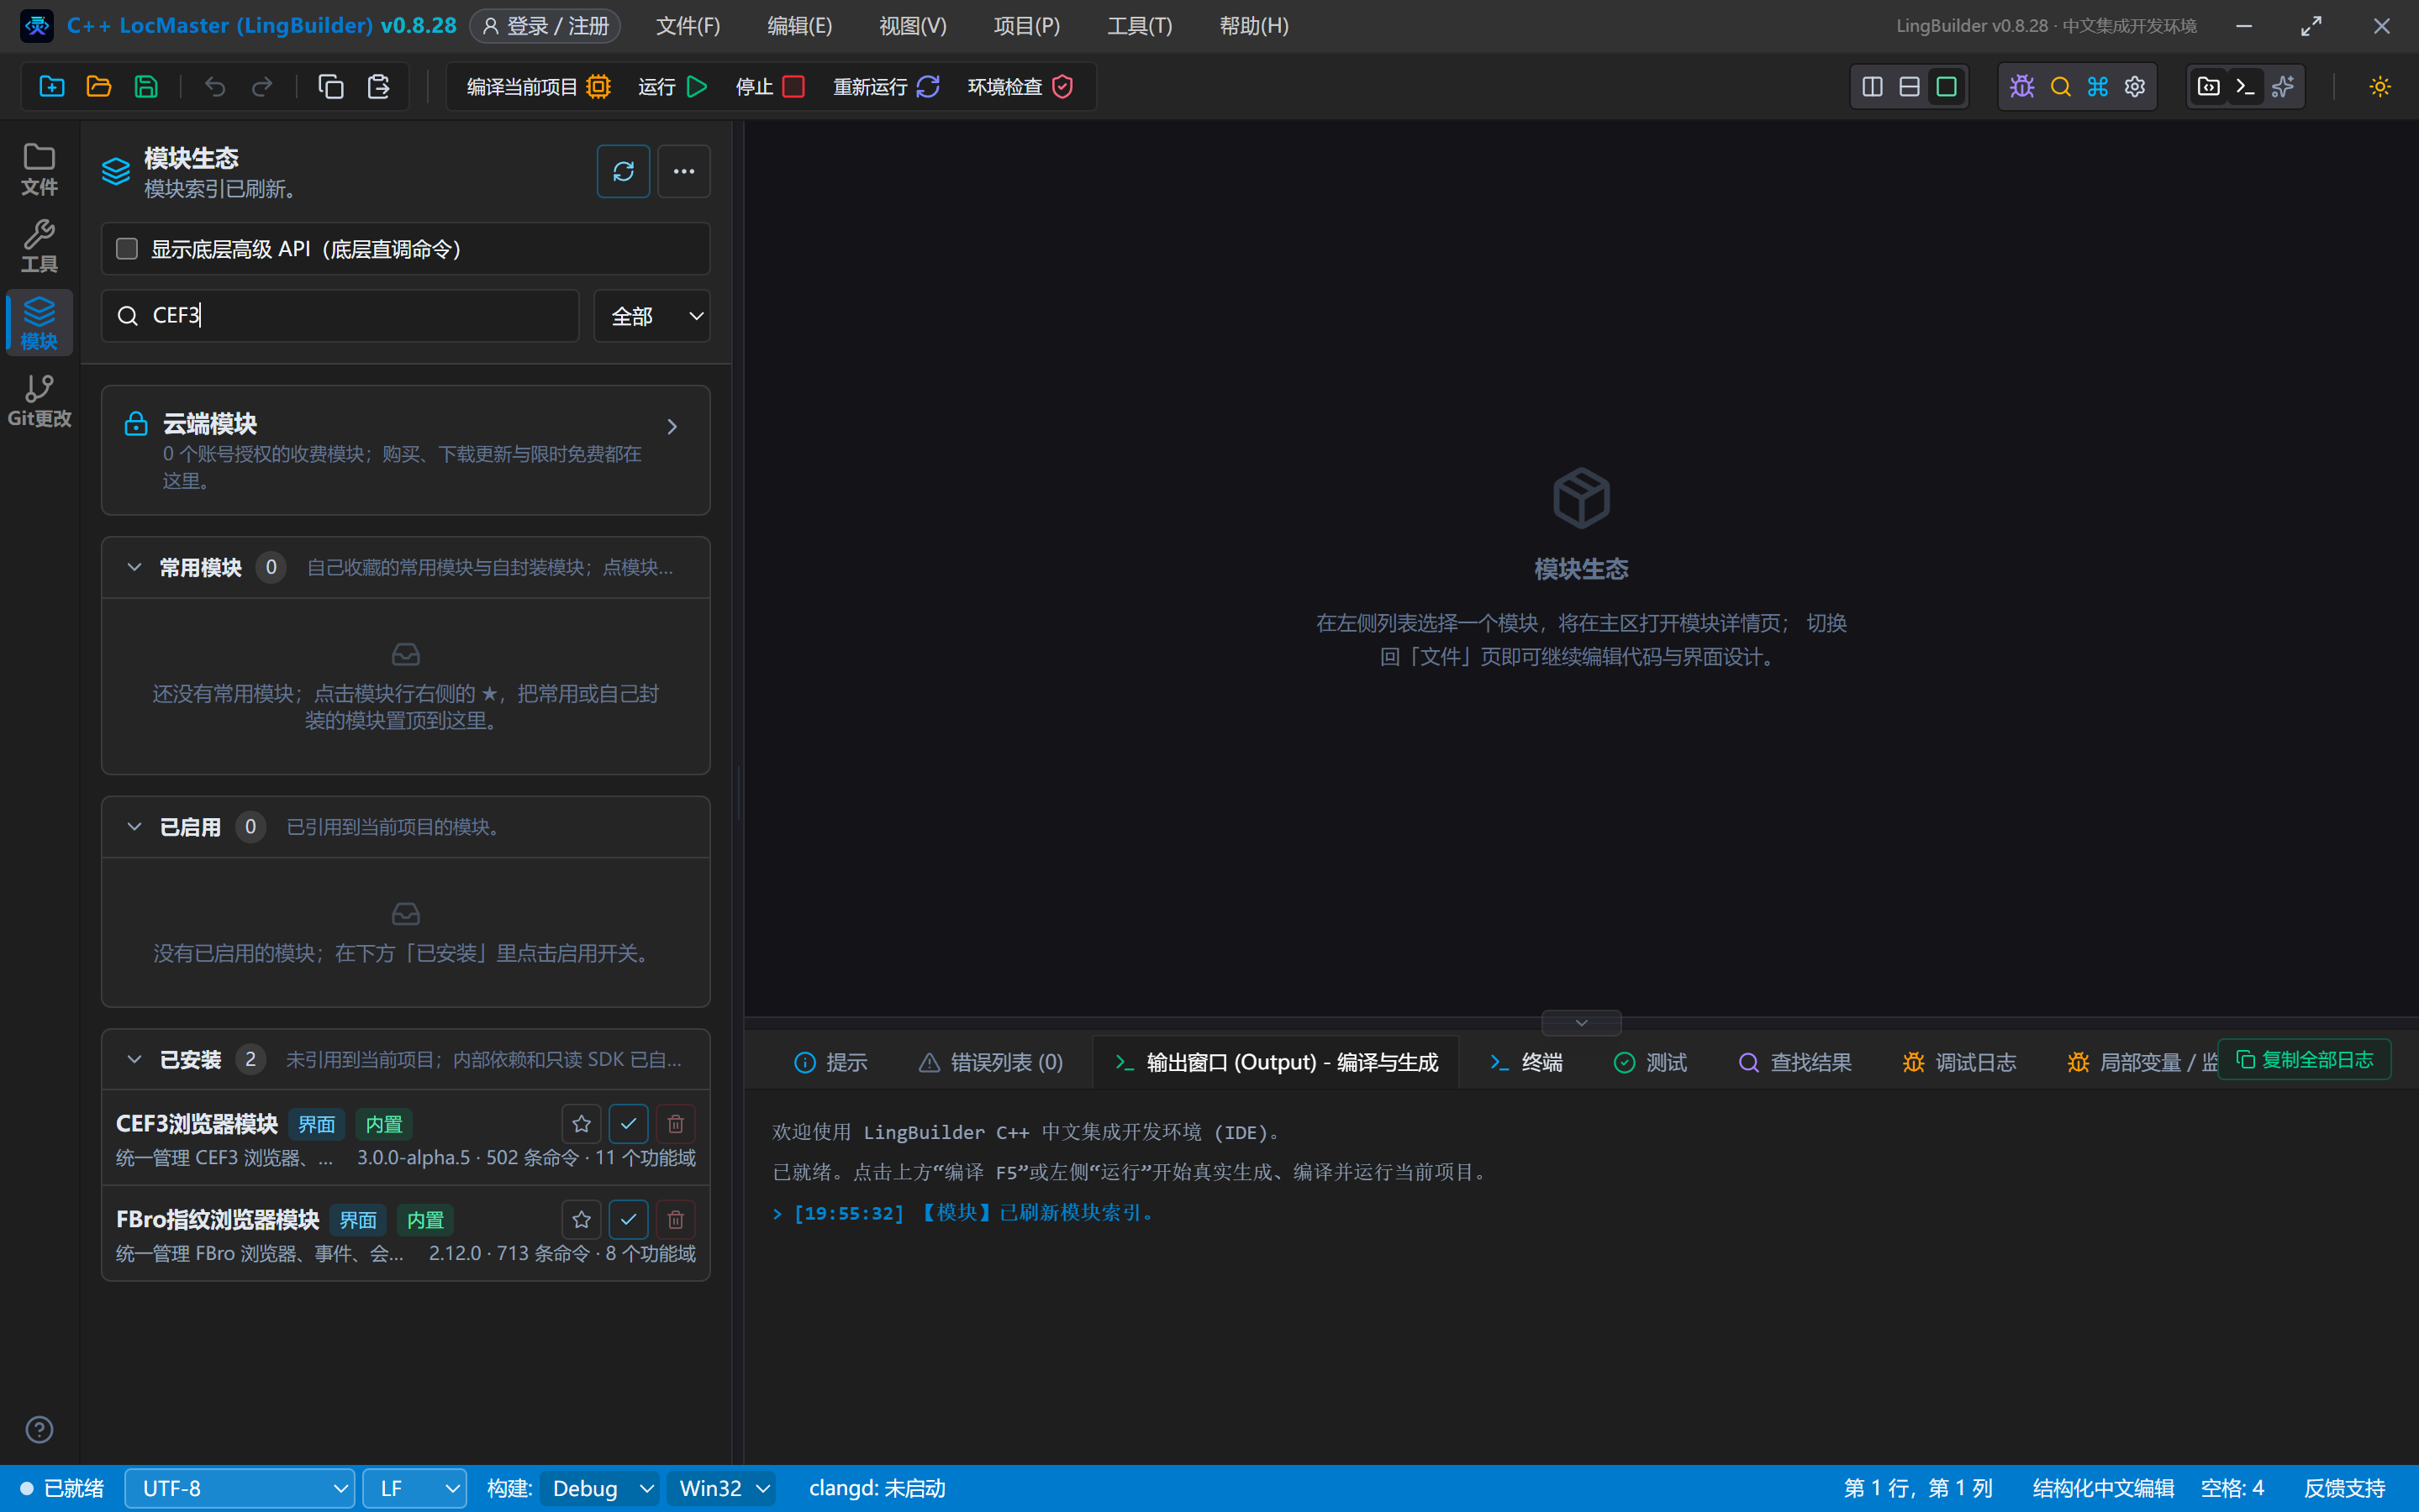Select the single-pane layout toggle
Image resolution: width=2419 pixels, height=1512 pixels.
pos(1947,87)
